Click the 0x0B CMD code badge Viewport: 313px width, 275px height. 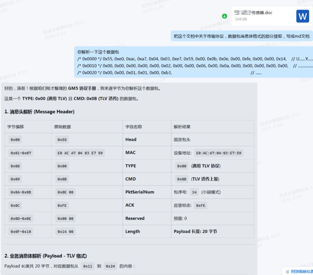(x=62, y=179)
